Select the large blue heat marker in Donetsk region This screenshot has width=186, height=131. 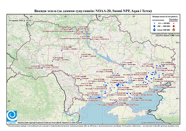coord(147,77)
